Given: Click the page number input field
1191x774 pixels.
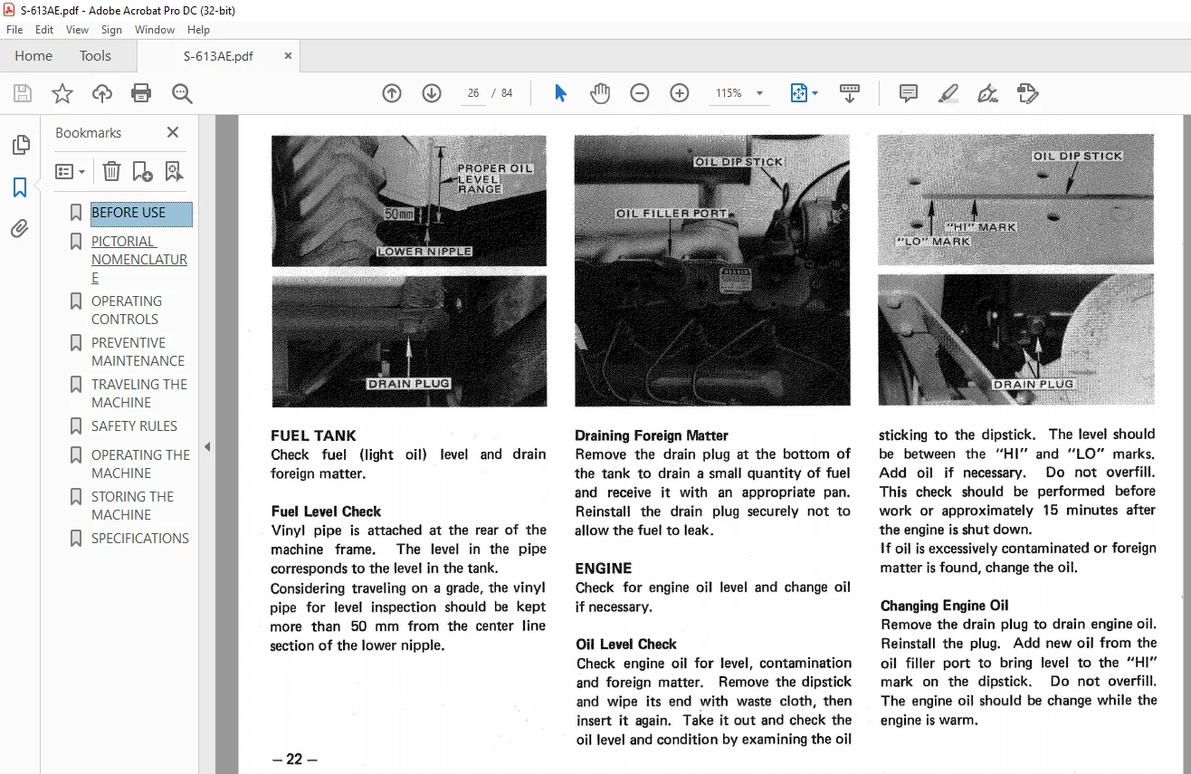Looking at the screenshot, I should [472, 93].
